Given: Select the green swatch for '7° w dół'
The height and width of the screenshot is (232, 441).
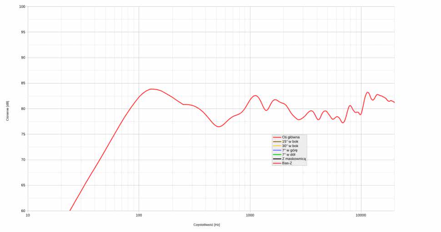Looking at the screenshot, I should pyautogui.click(x=277, y=154).
